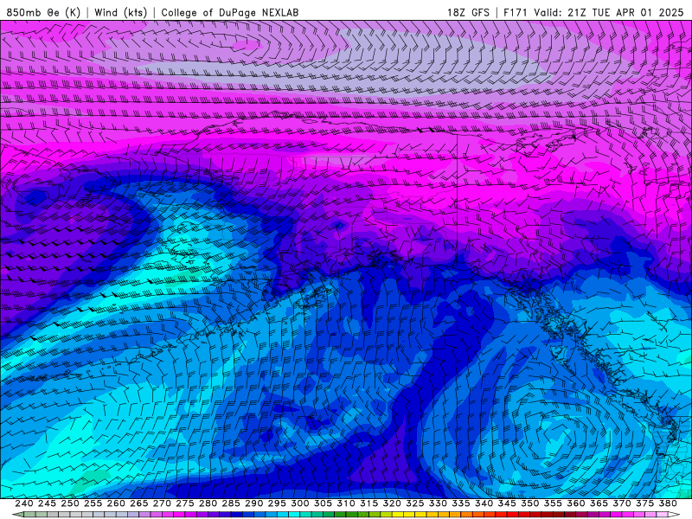Click the green swatch below 310 on colorbar

point(350,515)
